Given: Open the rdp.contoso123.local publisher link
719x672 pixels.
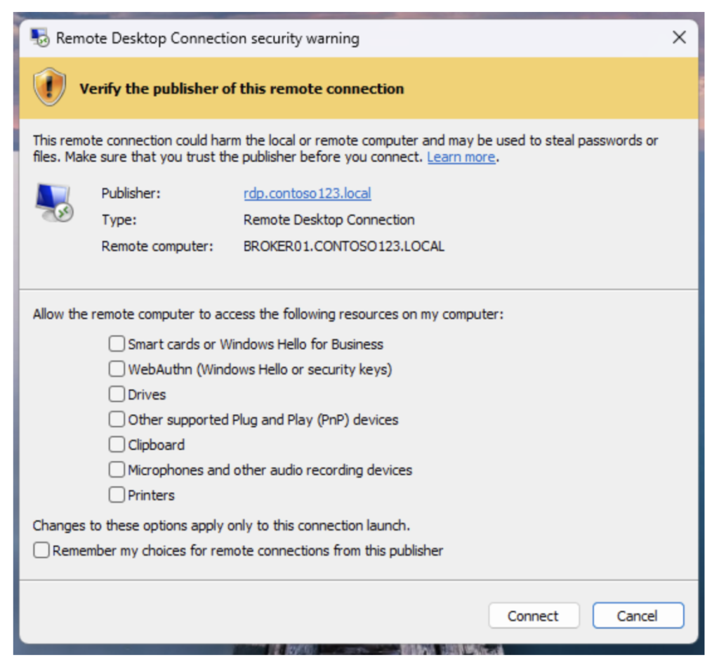Looking at the screenshot, I should click(x=307, y=193).
